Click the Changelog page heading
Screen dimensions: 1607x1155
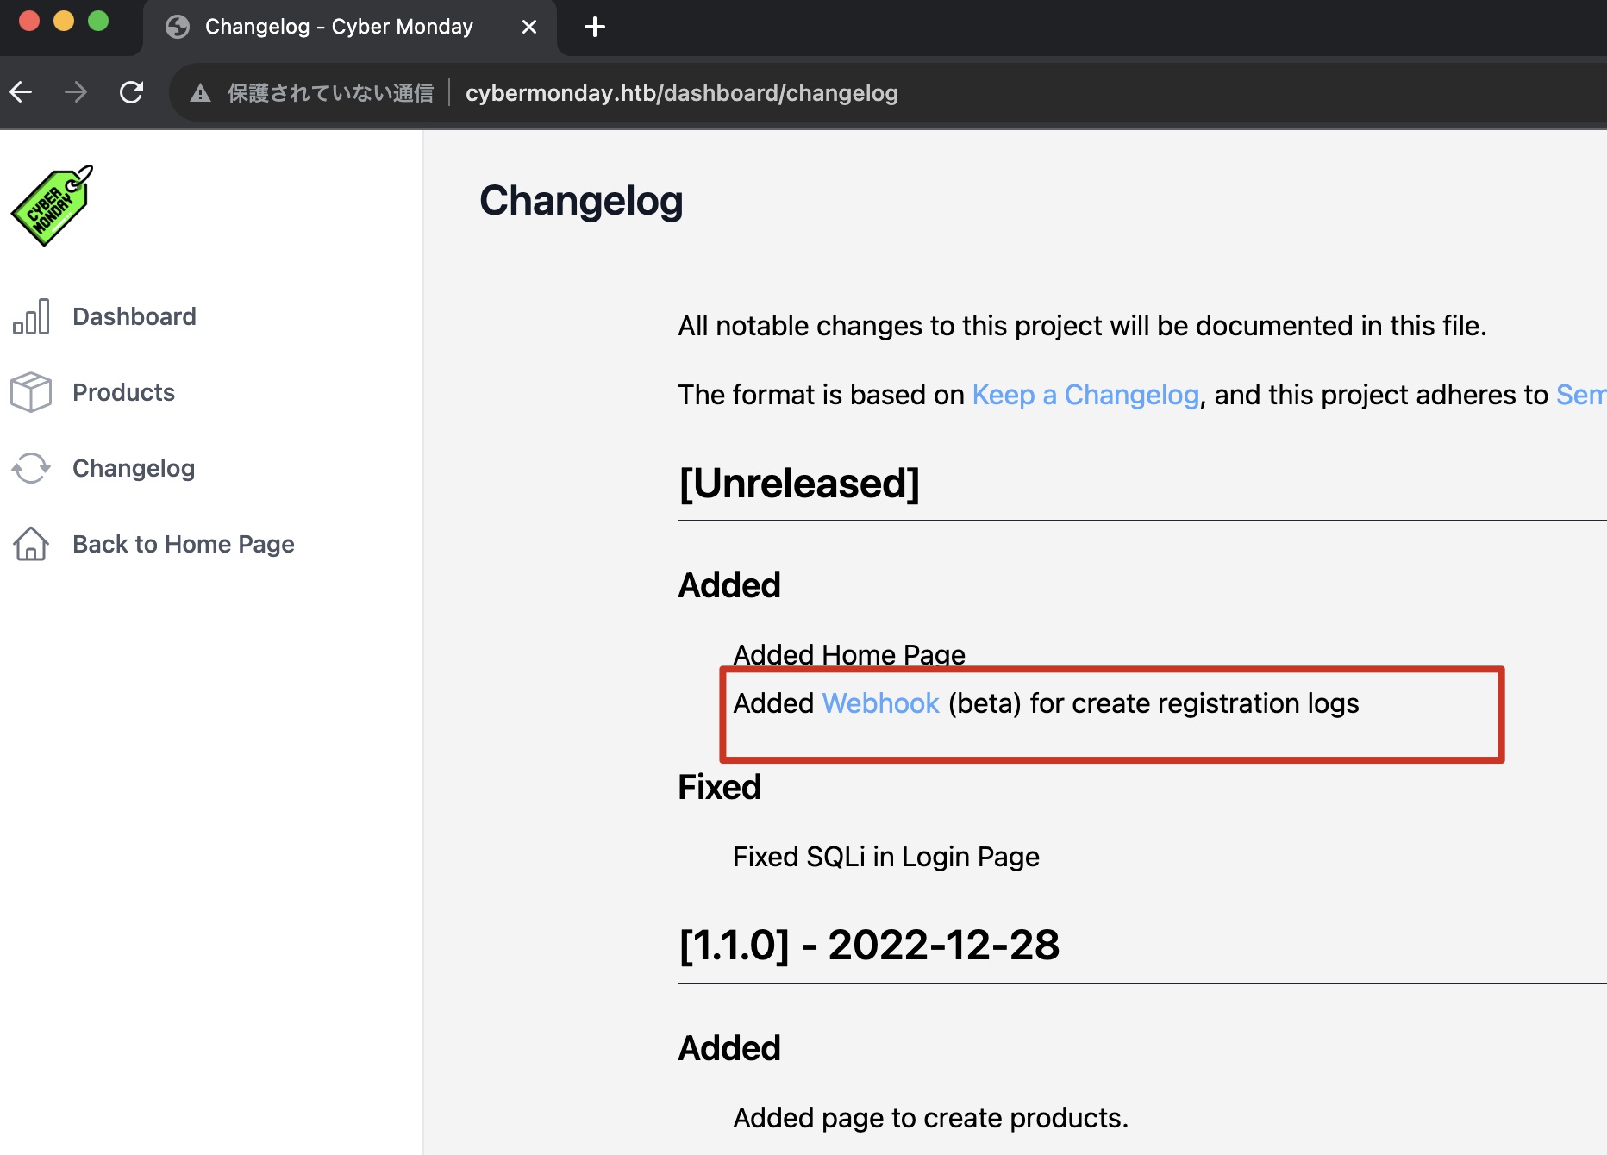tap(581, 201)
